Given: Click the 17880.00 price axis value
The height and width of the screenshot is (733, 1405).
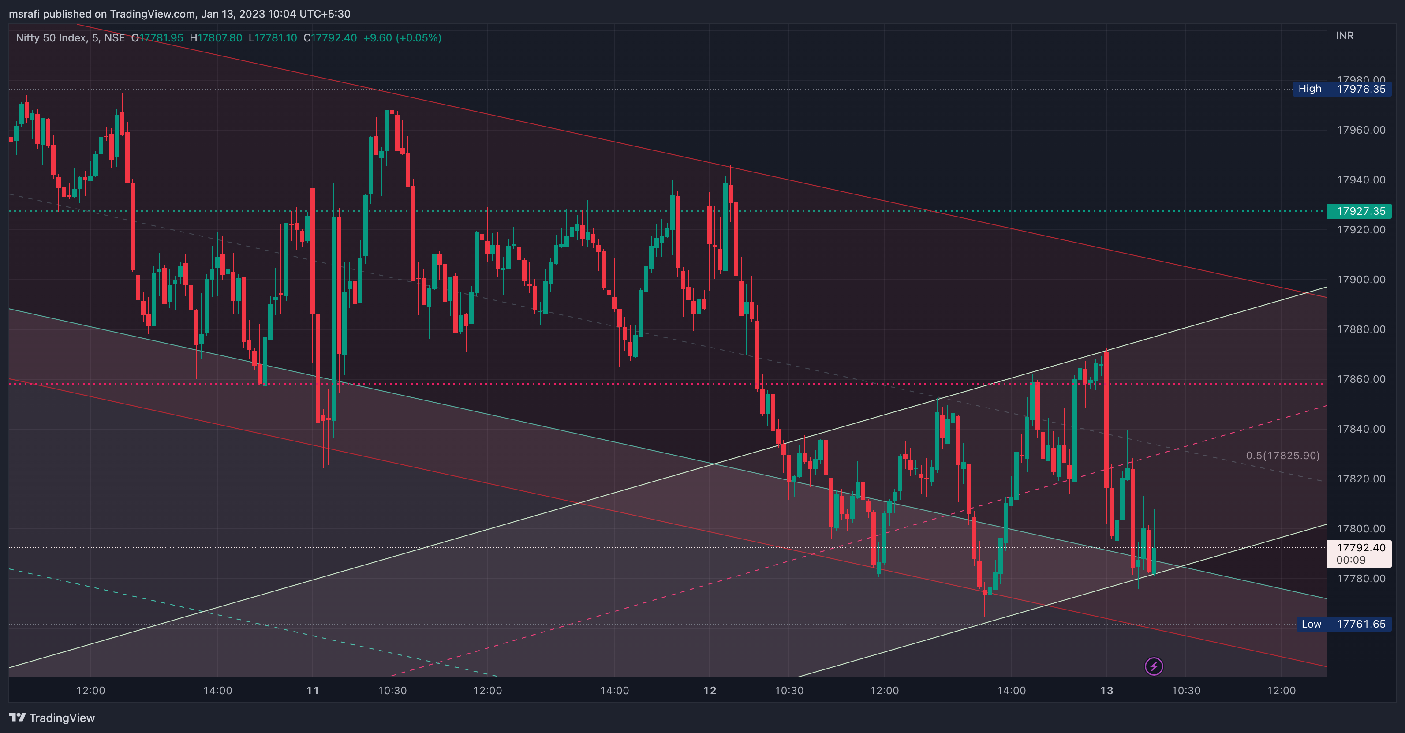Looking at the screenshot, I should tap(1361, 329).
